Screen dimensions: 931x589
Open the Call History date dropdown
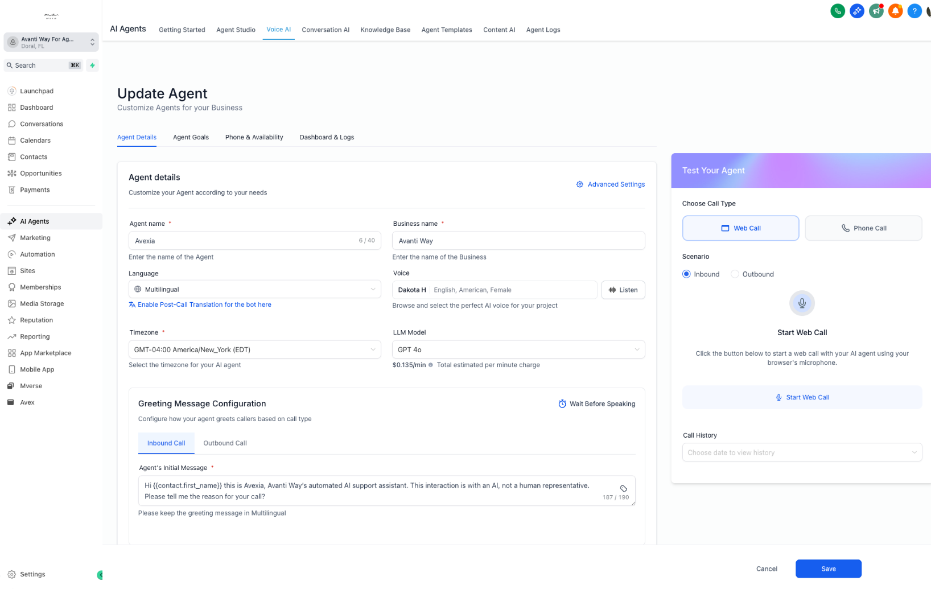pyautogui.click(x=802, y=453)
